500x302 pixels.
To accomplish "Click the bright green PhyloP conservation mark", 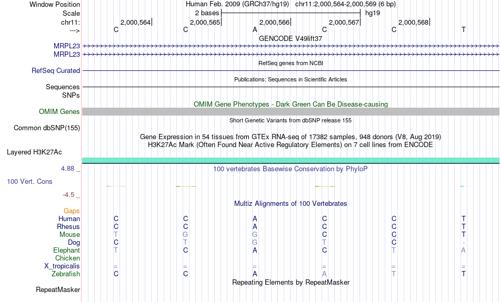I will point(463,186).
